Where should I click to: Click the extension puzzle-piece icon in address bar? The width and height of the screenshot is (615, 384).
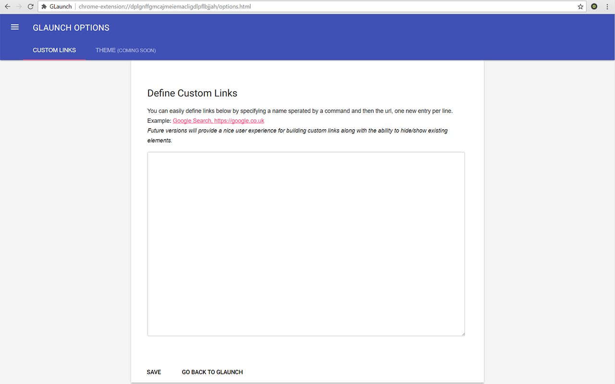(x=44, y=7)
